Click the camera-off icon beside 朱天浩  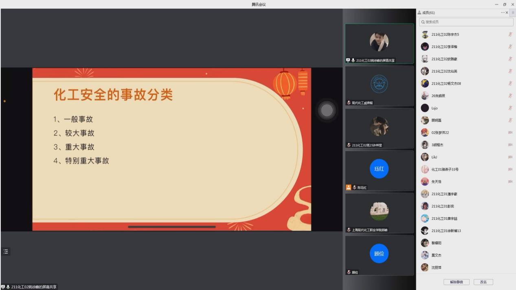click(x=510, y=182)
